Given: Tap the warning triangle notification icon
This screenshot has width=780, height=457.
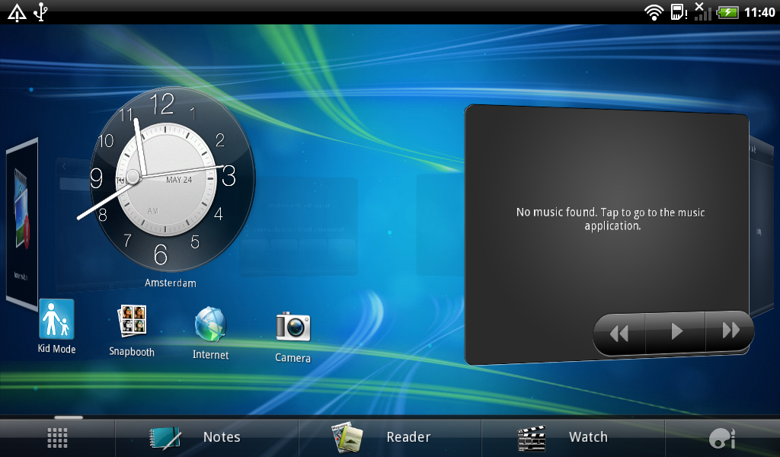Looking at the screenshot, I should click(17, 12).
